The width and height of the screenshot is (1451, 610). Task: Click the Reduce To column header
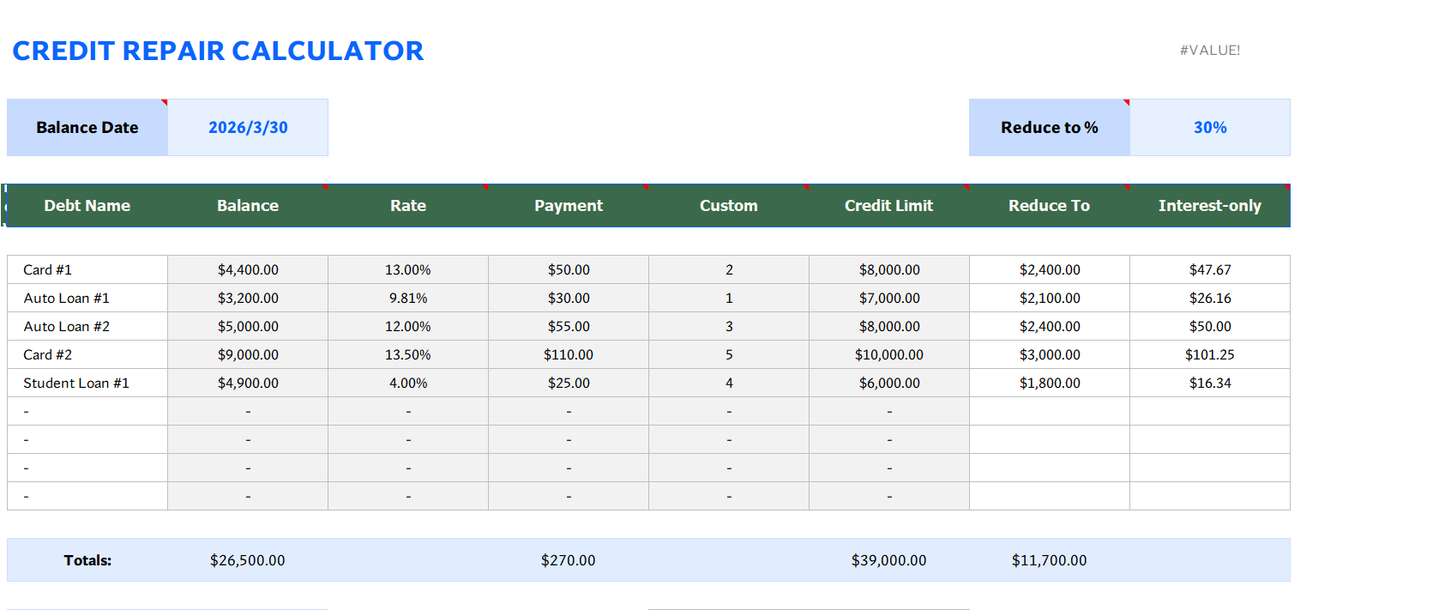click(x=1050, y=206)
